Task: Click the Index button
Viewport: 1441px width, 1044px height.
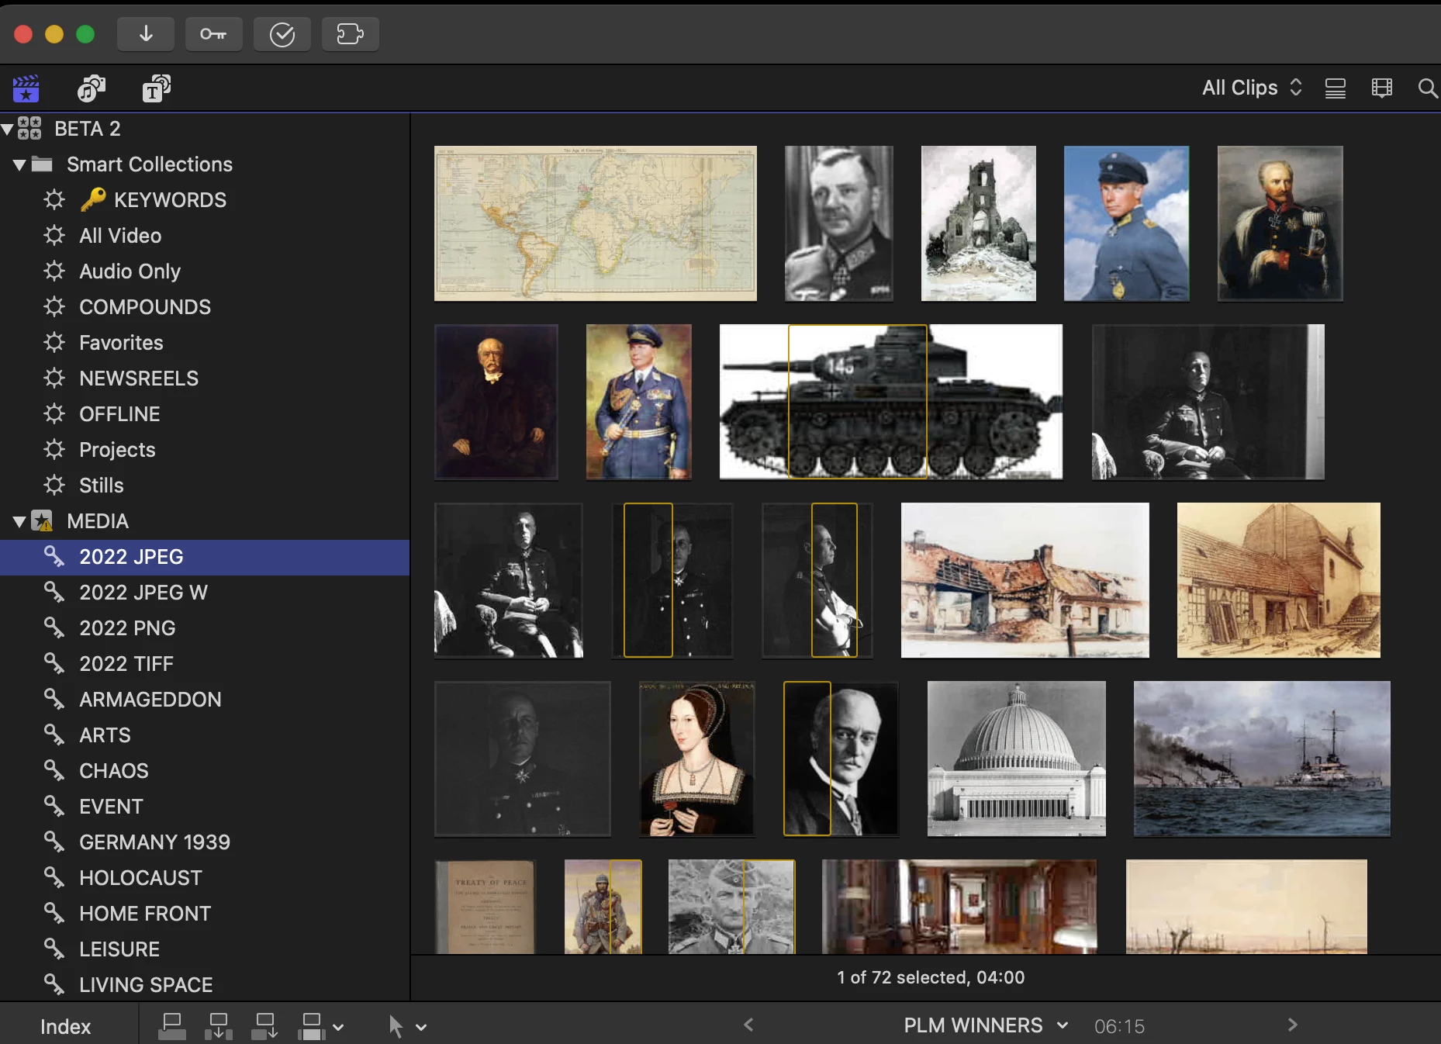Action: tap(66, 1026)
